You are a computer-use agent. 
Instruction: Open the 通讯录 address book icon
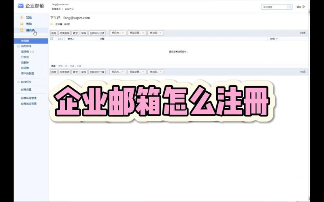[22, 30]
